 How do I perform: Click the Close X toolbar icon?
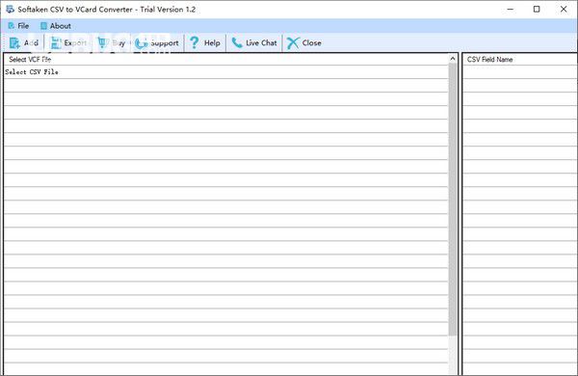tap(293, 42)
